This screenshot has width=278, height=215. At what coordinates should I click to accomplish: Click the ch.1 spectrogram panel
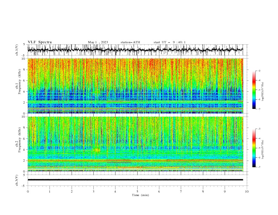pyautogui.click(x=135, y=86)
